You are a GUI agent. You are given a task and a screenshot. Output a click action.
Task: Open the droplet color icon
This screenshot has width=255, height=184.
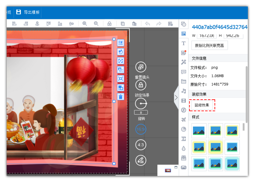point(183,148)
